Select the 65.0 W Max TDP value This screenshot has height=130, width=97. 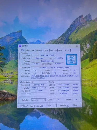coord(60,58)
